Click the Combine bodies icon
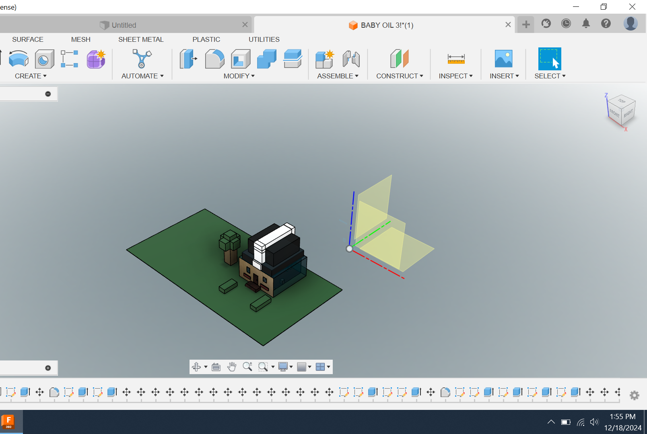Image resolution: width=647 pixels, height=434 pixels. click(267, 59)
